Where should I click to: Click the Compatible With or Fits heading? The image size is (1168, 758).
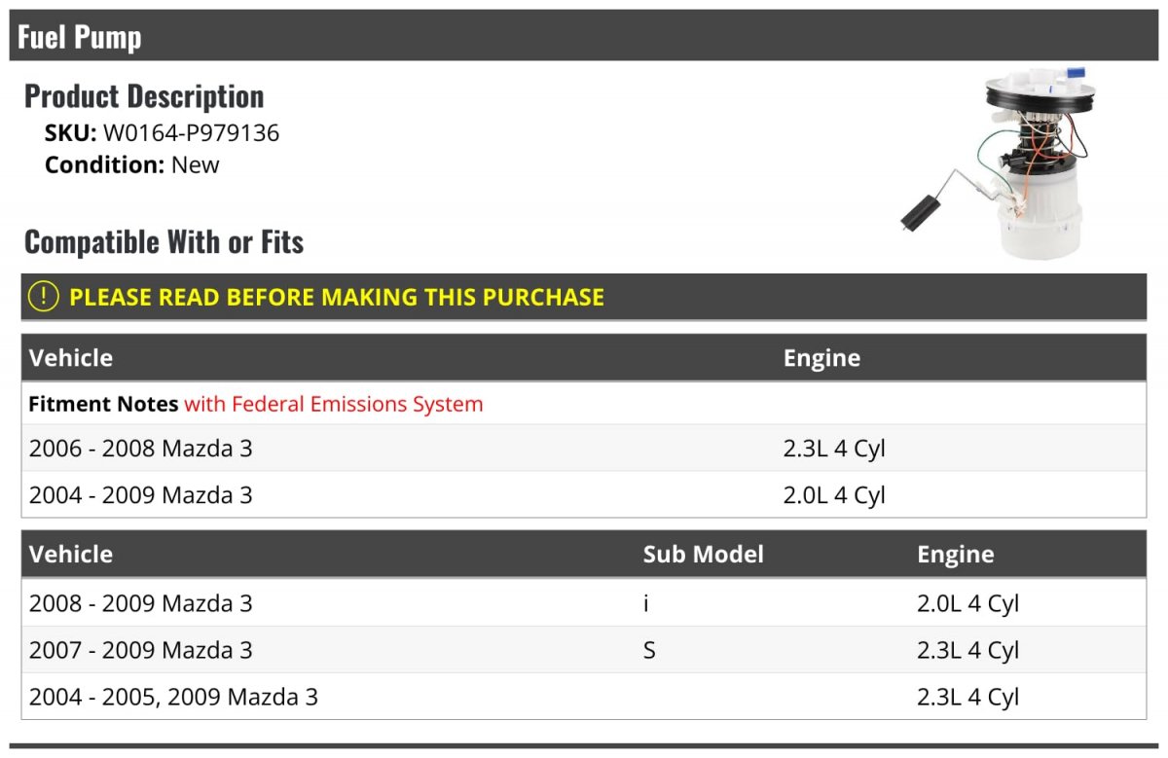click(164, 241)
